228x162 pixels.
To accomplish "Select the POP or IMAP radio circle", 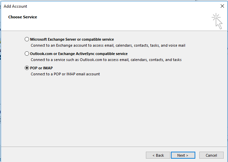I will point(27,68).
